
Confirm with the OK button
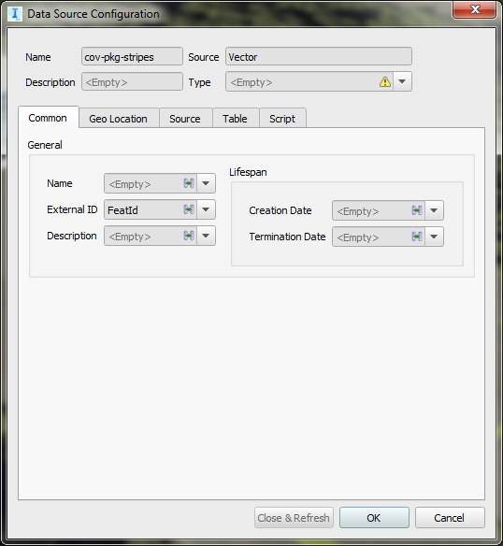(x=374, y=518)
